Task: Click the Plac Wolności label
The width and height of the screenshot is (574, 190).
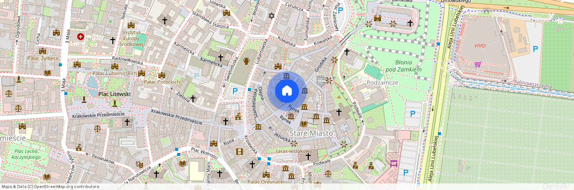Action: (x=205, y=153)
